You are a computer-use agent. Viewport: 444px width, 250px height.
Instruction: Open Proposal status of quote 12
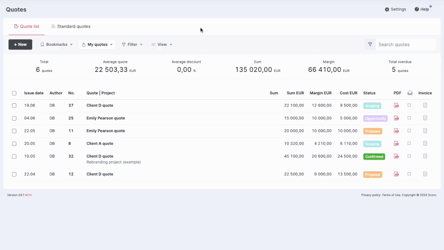(x=373, y=175)
